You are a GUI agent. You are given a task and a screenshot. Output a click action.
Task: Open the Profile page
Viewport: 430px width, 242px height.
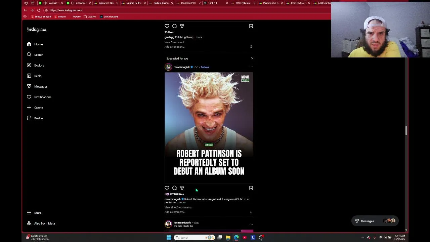pos(35,118)
